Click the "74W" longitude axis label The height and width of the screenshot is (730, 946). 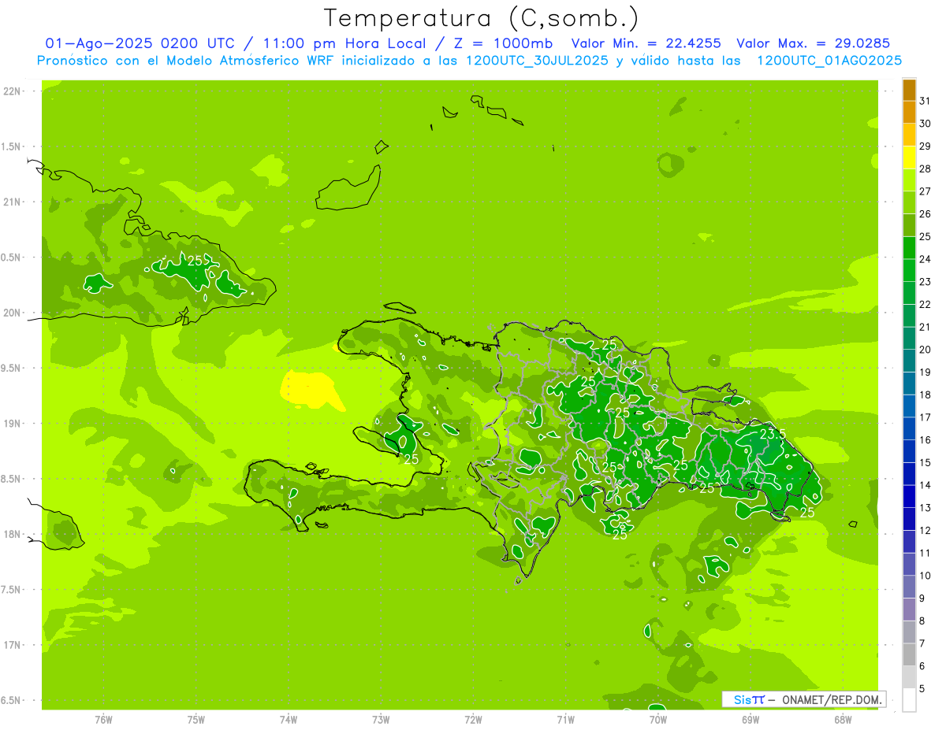tap(289, 719)
